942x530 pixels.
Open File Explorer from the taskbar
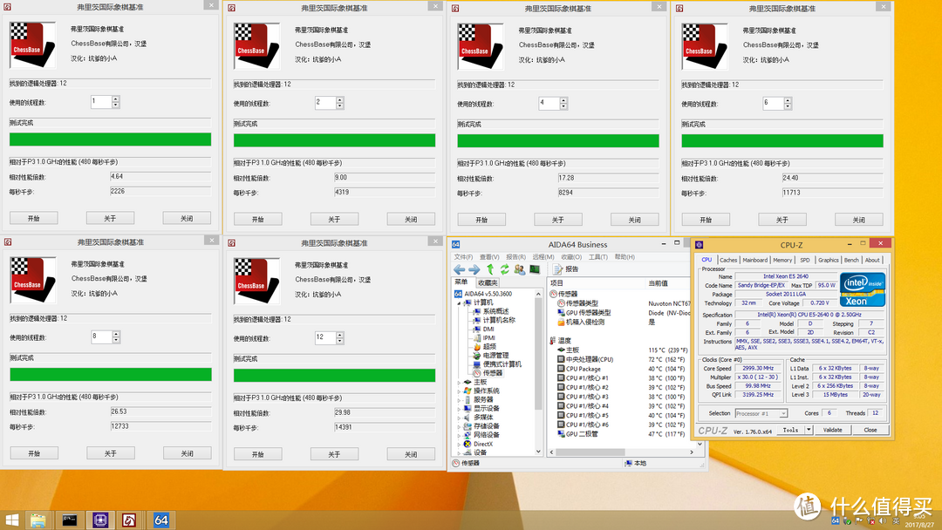click(x=38, y=520)
